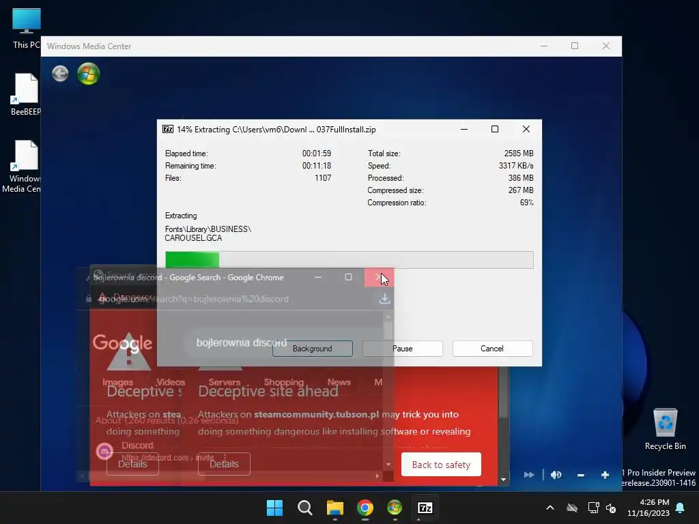This screenshot has height=524, width=699.
Task: Select the Windows Media Center desktop shortcut
Action: (21, 166)
